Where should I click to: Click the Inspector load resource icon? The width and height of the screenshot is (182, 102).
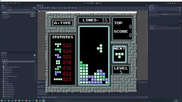point(152,8)
